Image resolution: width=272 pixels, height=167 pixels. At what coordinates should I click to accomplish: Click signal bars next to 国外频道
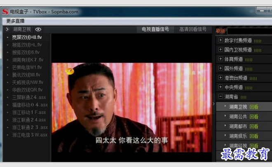click(249, 69)
